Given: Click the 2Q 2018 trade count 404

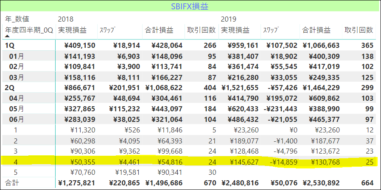Looking at the screenshot, I should (210, 88).
